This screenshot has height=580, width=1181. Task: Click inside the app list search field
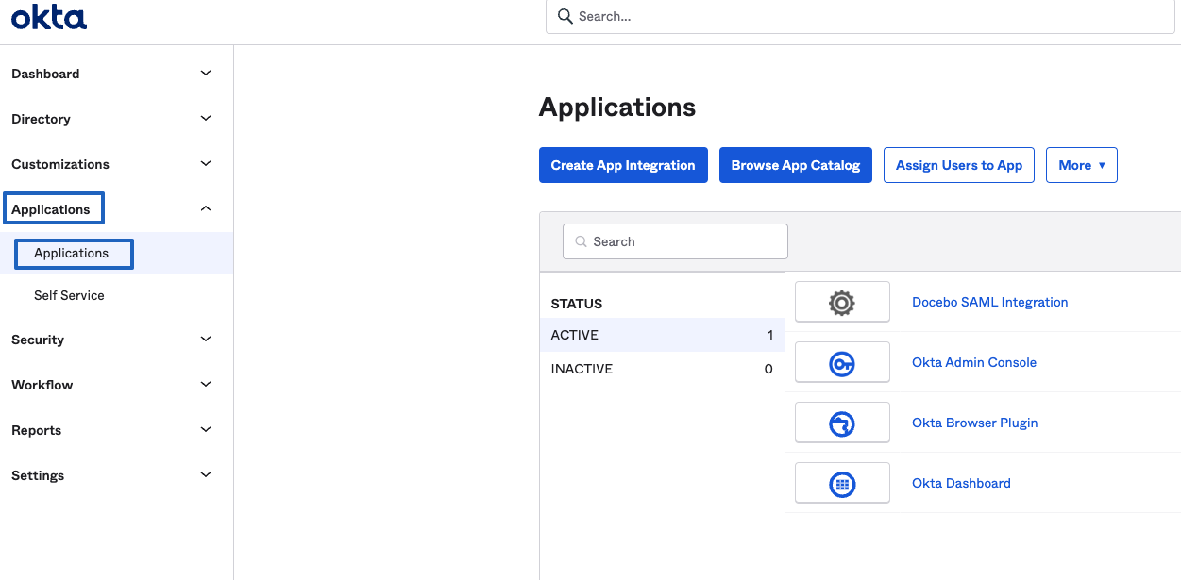coord(675,241)
